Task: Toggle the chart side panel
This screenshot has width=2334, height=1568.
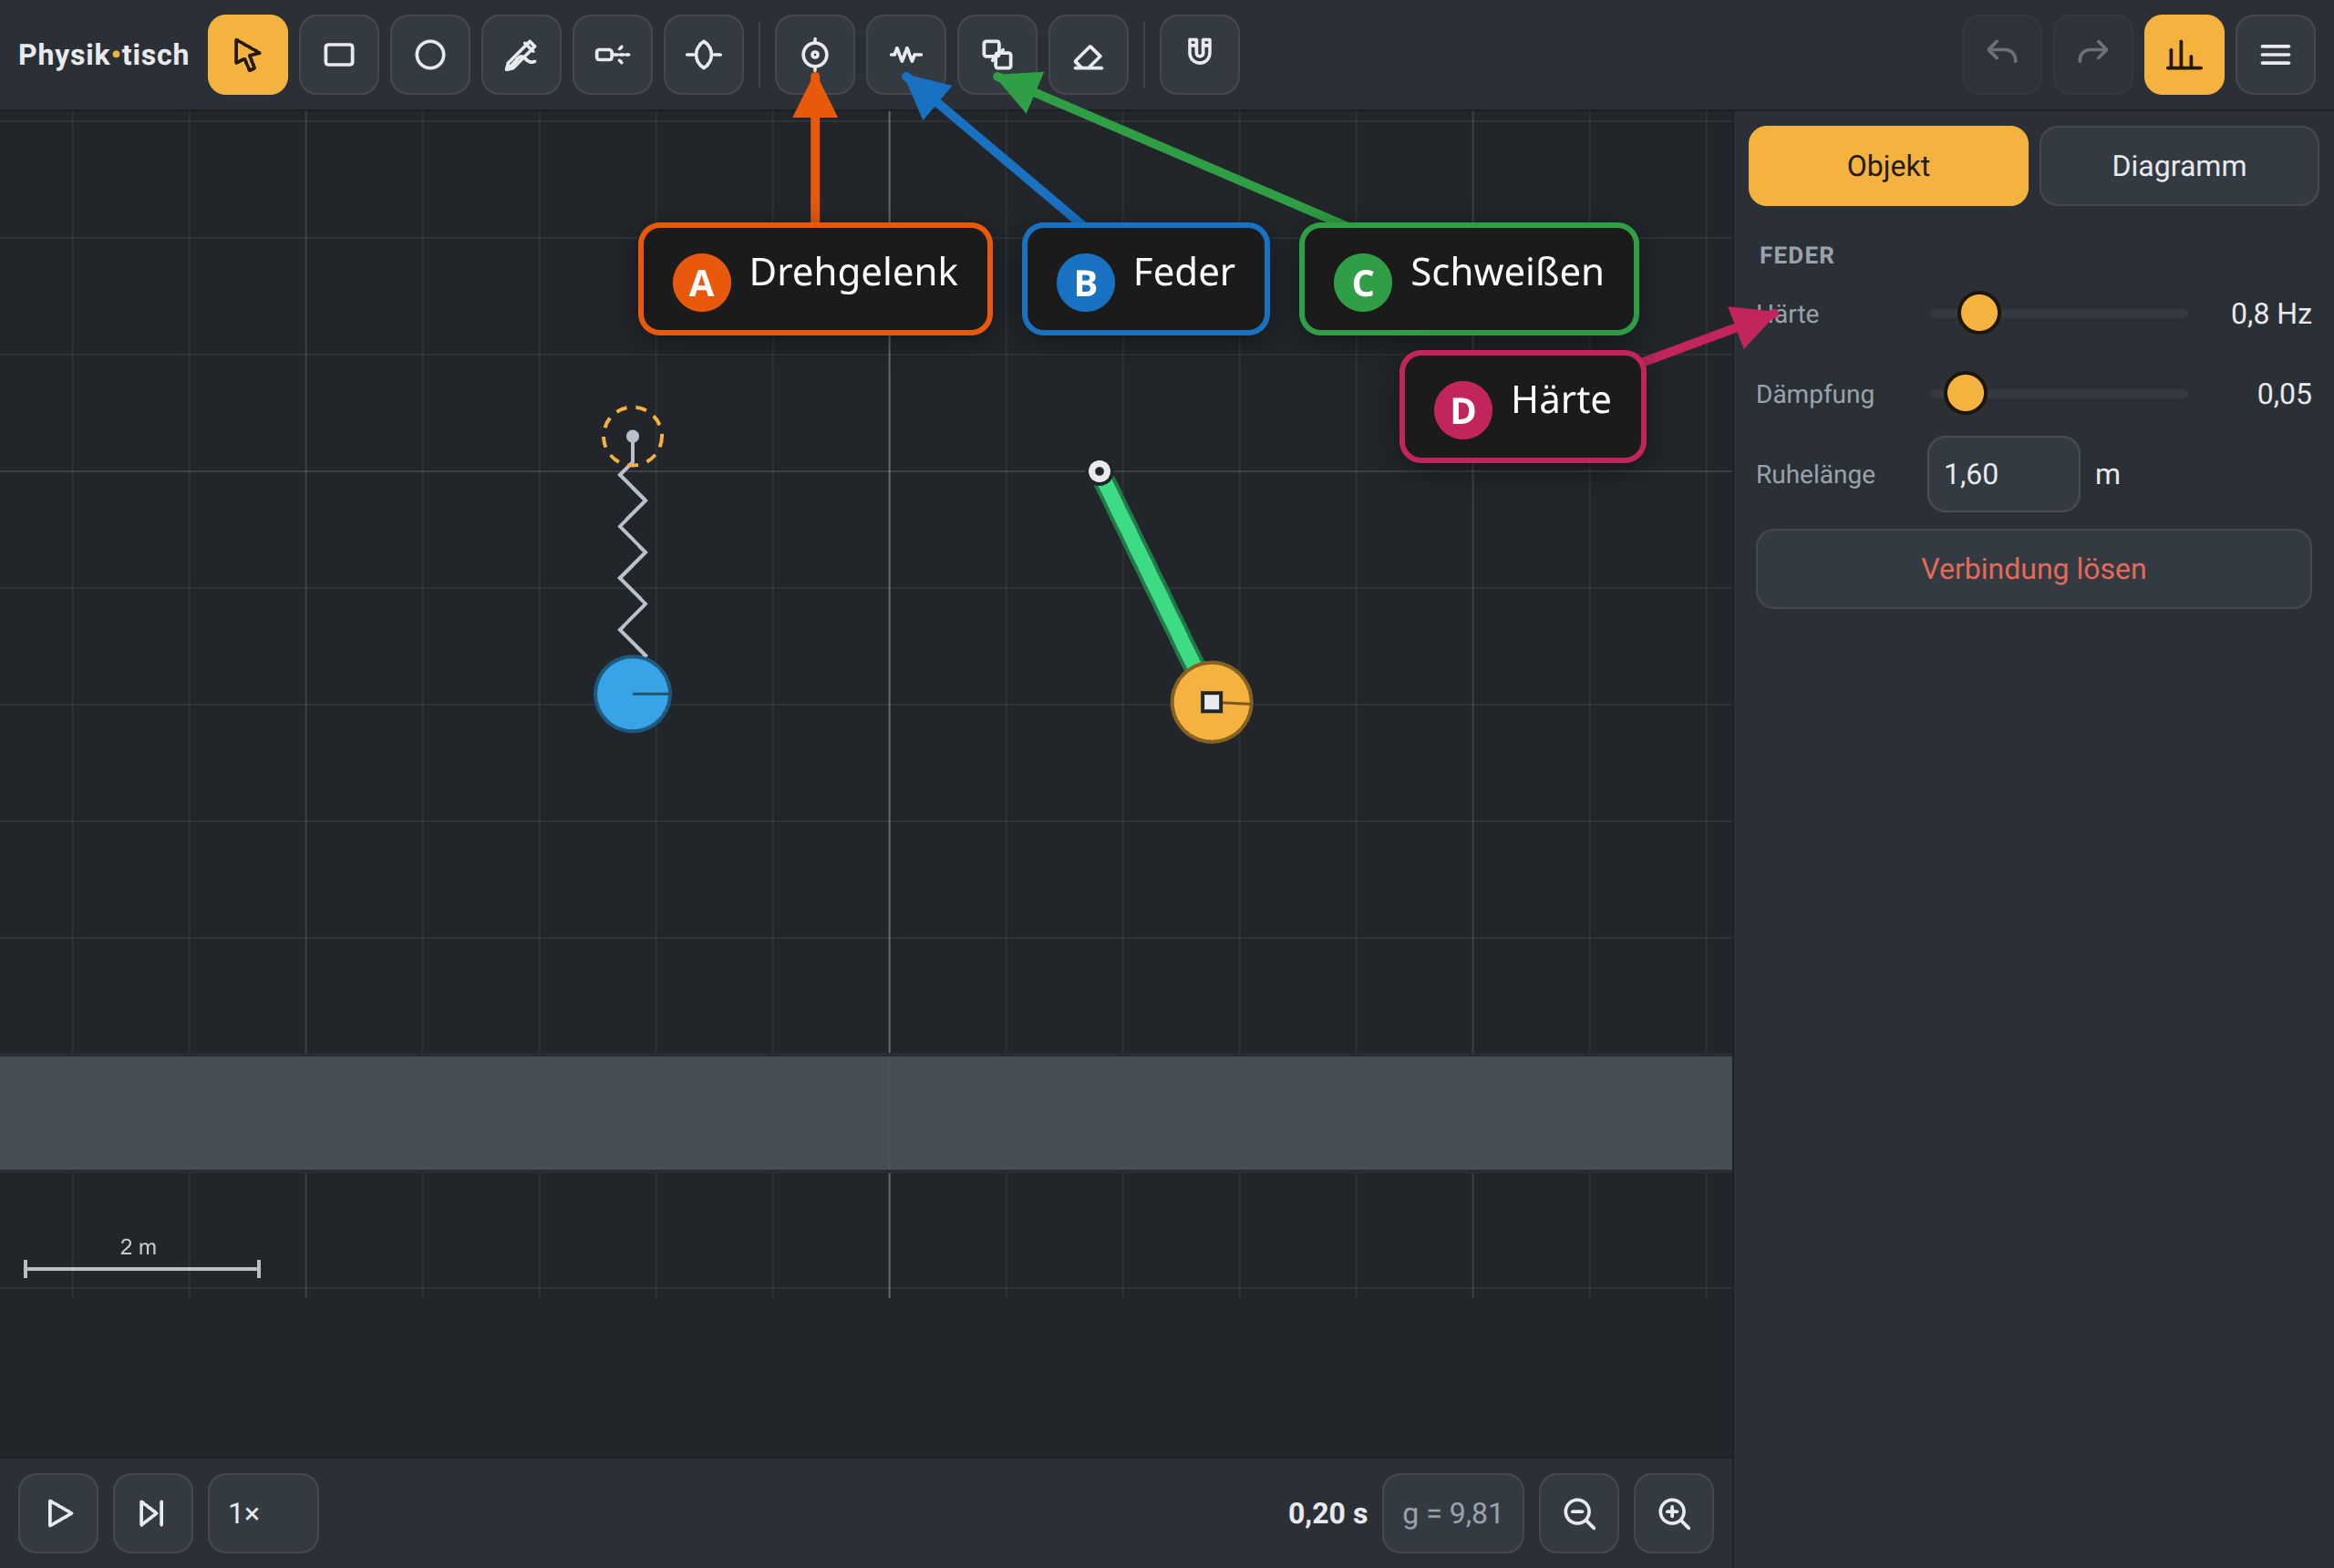Action: tap(2184, 54)
